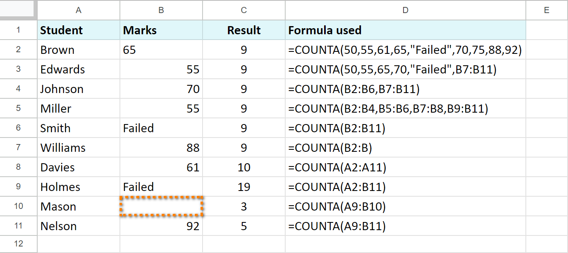Select the Marks header cell
The image size is (568, 253).
pyautogui.click(x=161, y=30)
